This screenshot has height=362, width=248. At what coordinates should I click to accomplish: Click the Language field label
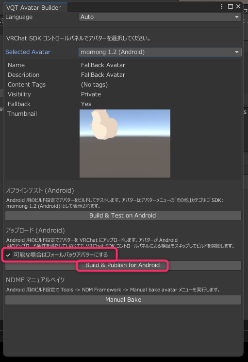click(19, 17)
